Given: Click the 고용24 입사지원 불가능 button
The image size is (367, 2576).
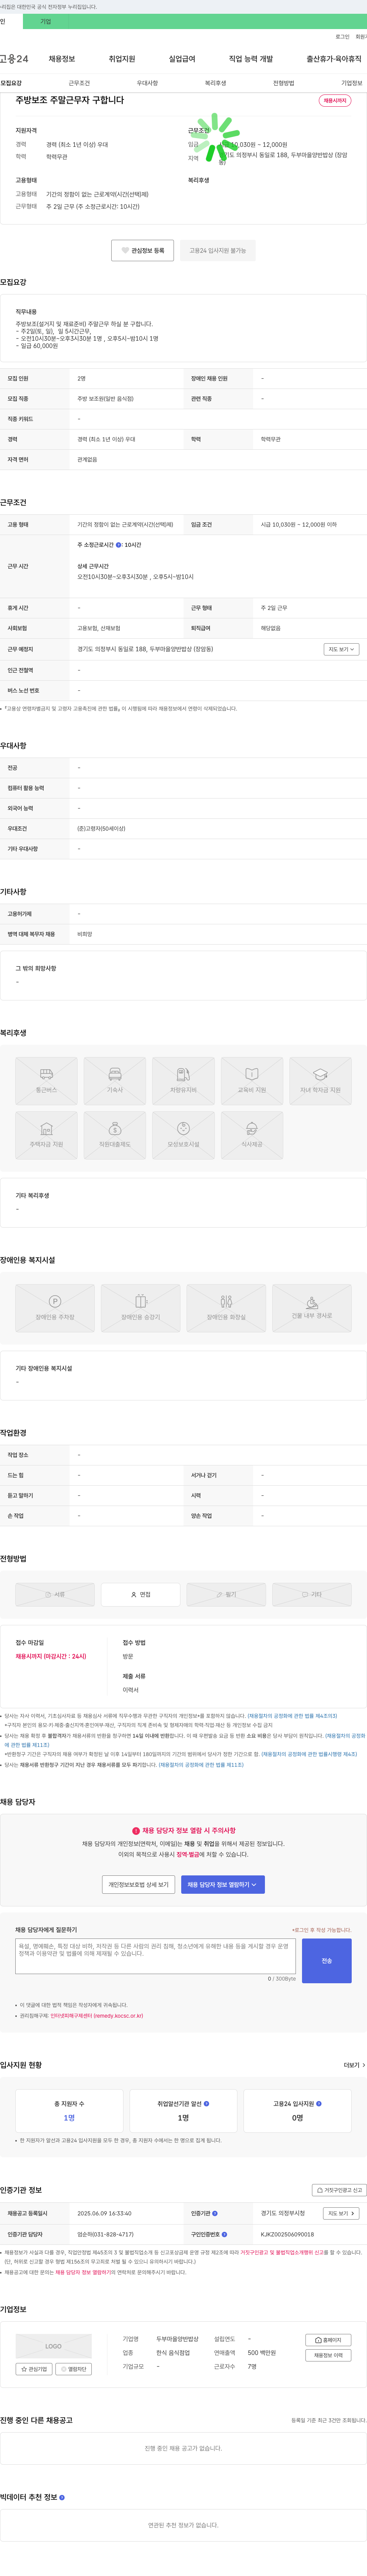Looking at the screenshot, I should (x=218, y=250).
